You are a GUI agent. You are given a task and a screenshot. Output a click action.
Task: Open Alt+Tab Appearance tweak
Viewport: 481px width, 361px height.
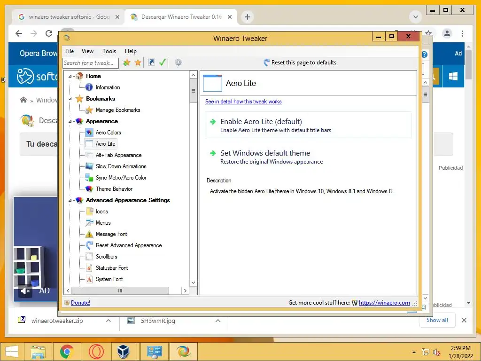click(x=118, y=155)
